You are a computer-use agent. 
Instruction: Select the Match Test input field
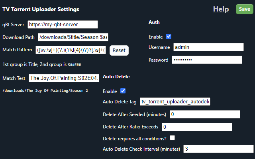point(64,78)
